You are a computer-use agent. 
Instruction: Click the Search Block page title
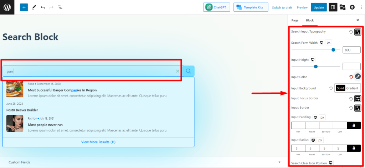30,37
